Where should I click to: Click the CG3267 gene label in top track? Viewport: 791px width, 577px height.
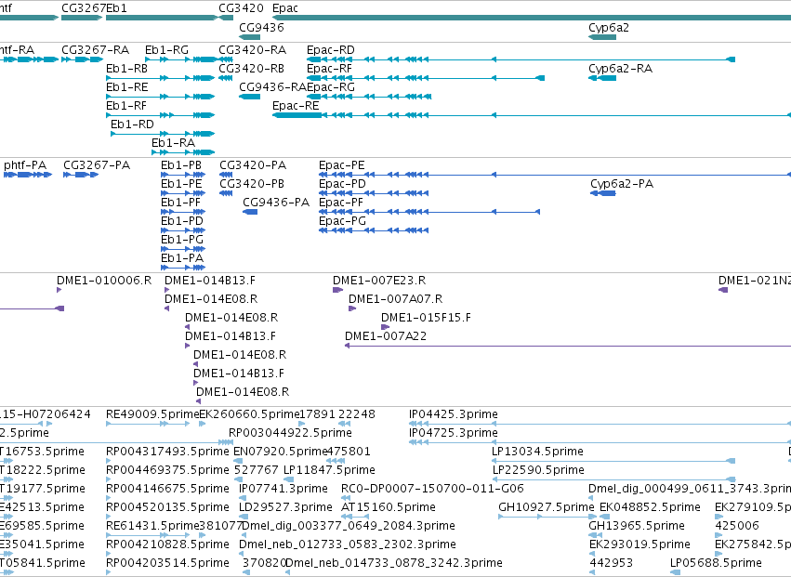[84, 8]
